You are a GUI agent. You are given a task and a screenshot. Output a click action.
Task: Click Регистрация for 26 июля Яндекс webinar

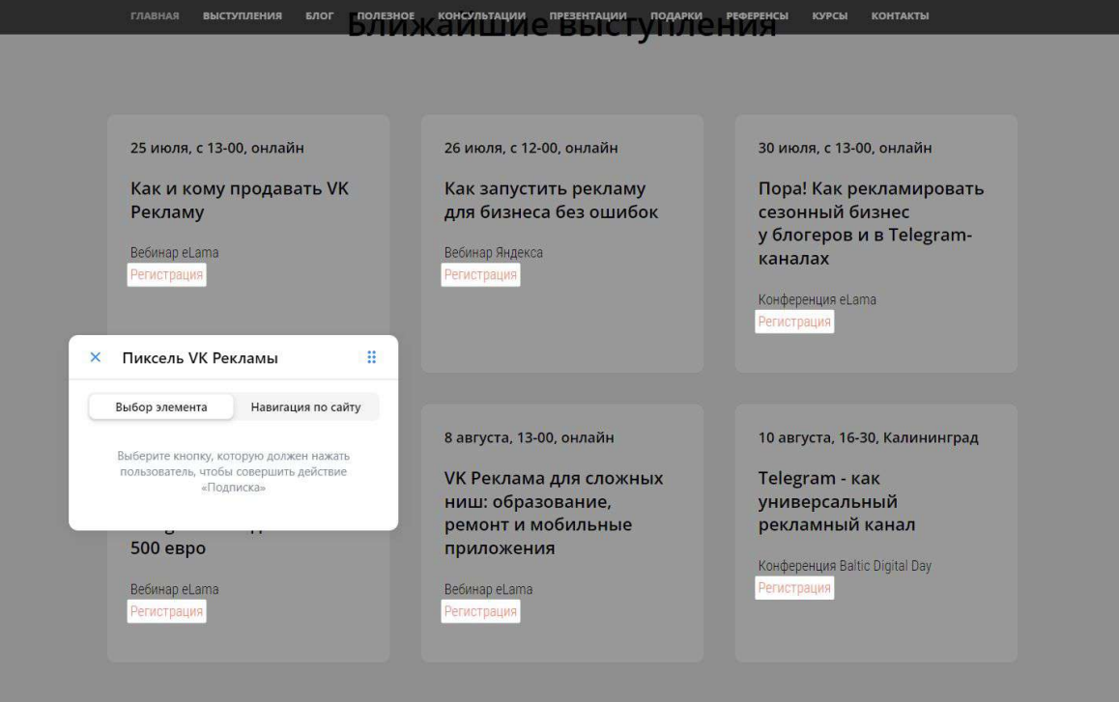click(480, 274)
